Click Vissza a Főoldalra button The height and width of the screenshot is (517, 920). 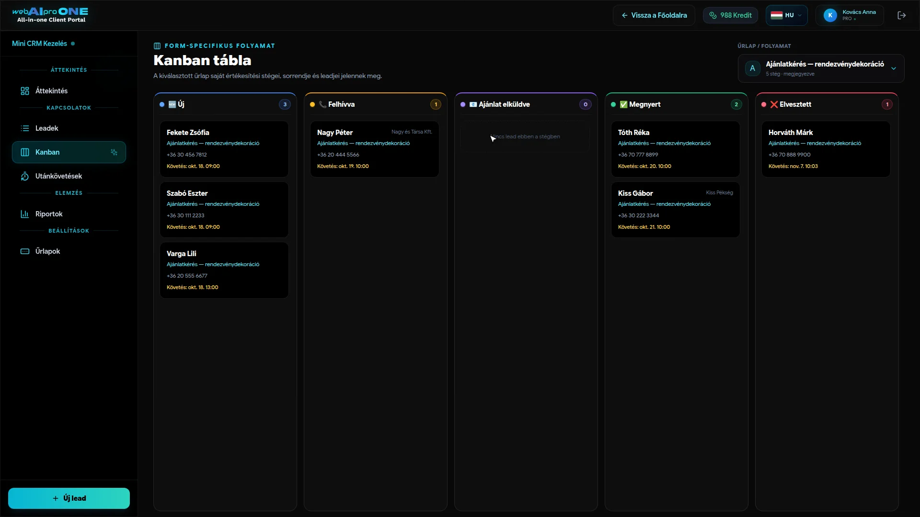click(x=654, y=15)
